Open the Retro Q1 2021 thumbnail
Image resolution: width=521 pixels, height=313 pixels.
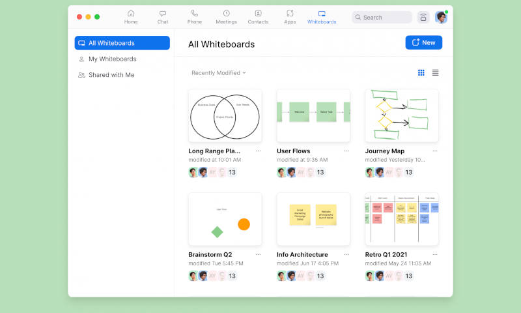coord(402,219)
